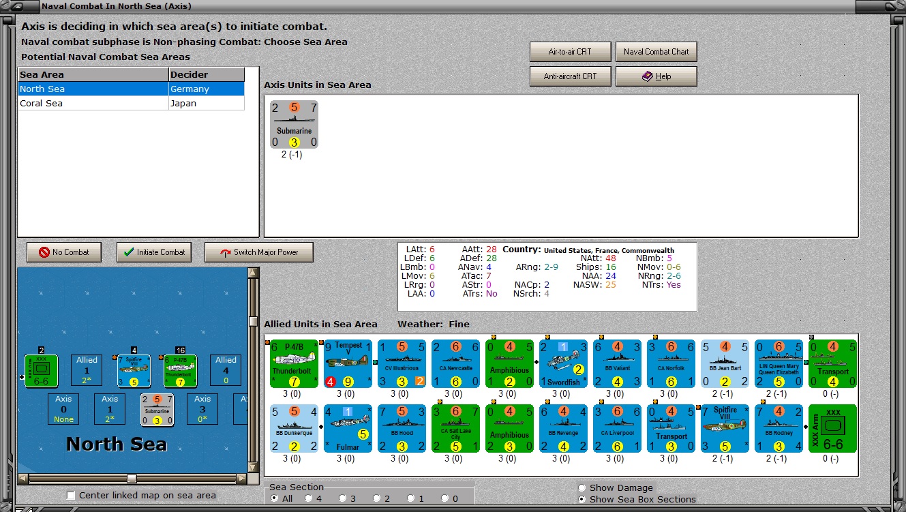This screenshot has height=512, width=906.
Task: Select the BB Jean Bart battleship unit
Action: click(x=725, y=363)
